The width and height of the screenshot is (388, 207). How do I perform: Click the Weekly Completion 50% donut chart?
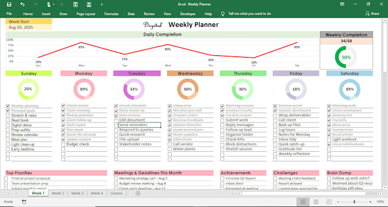[x=346, y=58]
